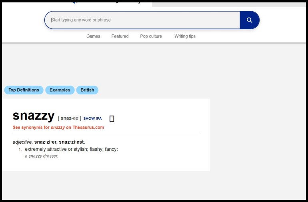Screen dimensions: 308x202
Task: Click the square icon beside SHOW IPA
Action: tap(112, 119)
